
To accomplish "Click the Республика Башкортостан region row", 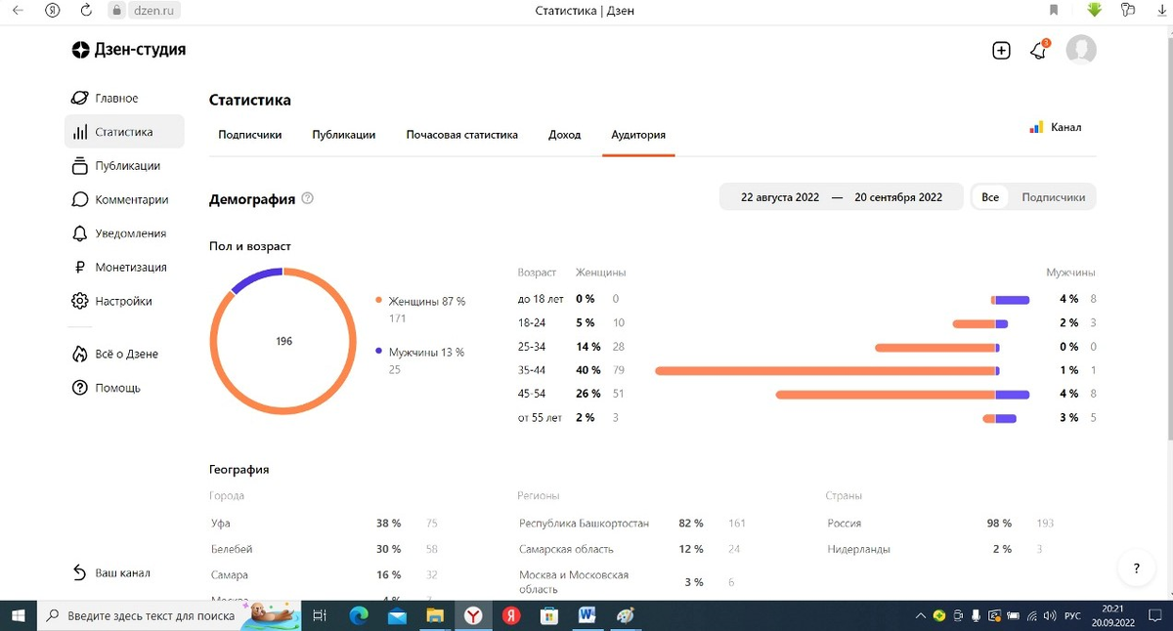I will (x=632, y=524).
